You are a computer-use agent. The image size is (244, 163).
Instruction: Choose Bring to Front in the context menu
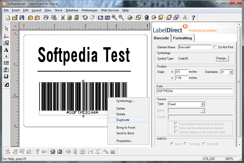click(128, 127)
